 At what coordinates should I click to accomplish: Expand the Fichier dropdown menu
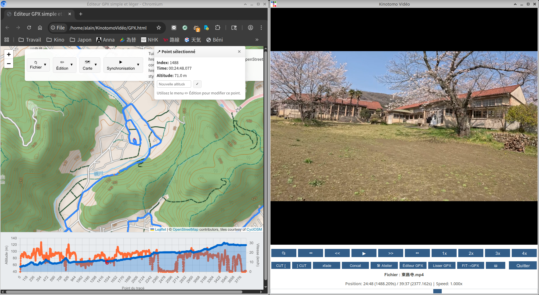tap(38, 65)
